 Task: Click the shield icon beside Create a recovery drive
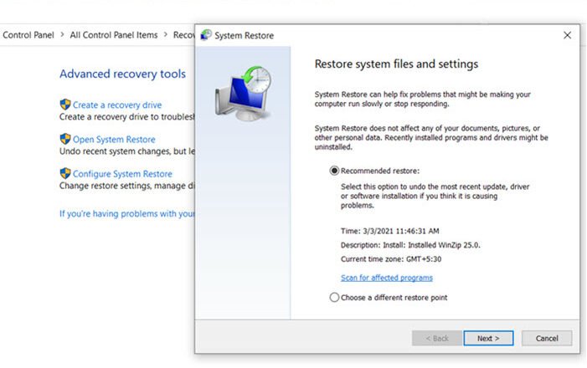[x=65, y=105]
